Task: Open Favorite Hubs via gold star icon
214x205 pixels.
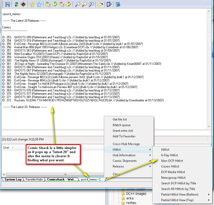Action: tap(32, 4)
